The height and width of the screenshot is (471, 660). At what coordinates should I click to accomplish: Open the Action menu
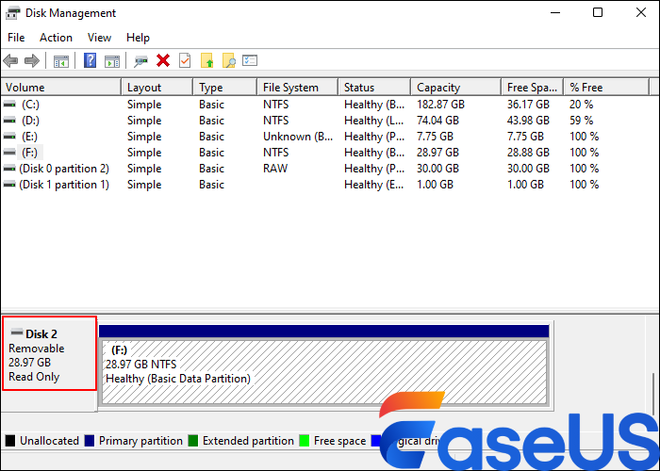[56, 38]
